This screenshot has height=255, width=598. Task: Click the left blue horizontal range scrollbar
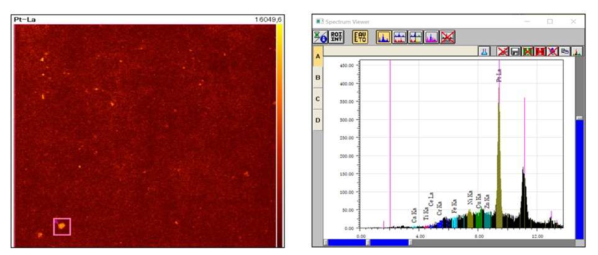(347, 243)
